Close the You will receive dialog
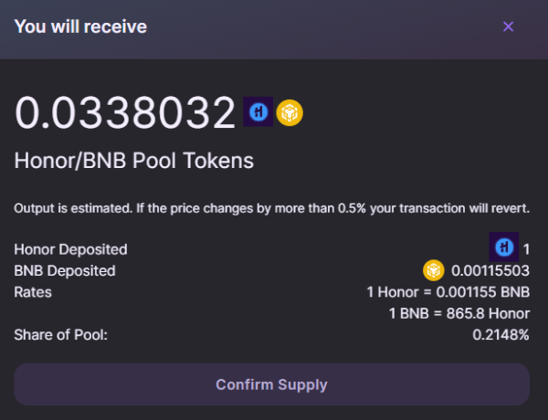Screen dimensions: 548x420 (x=509, y=26)
